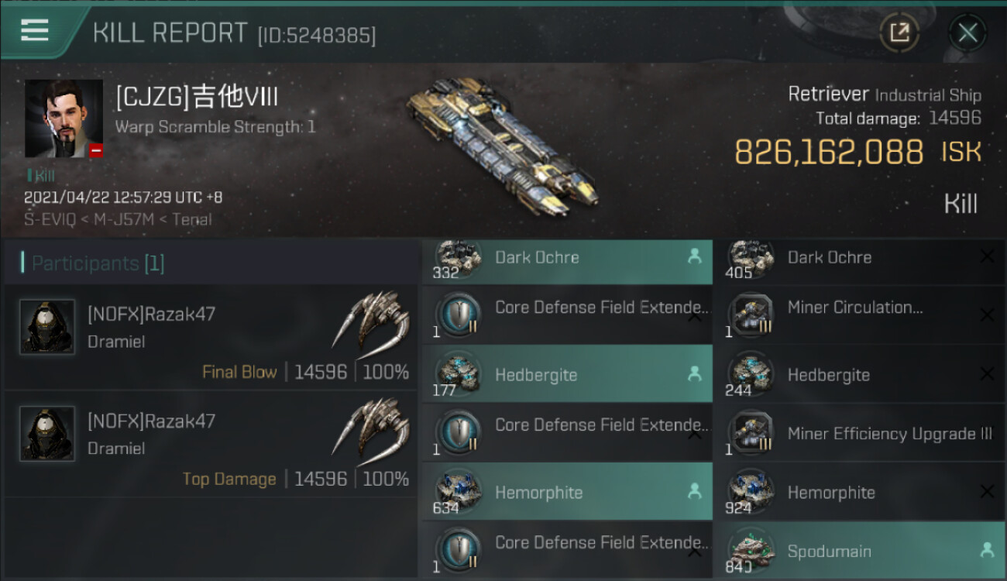Select the Miner Circulation module icon
Viewport: 1007px width, 581px height.
click(x=750, y=315)
